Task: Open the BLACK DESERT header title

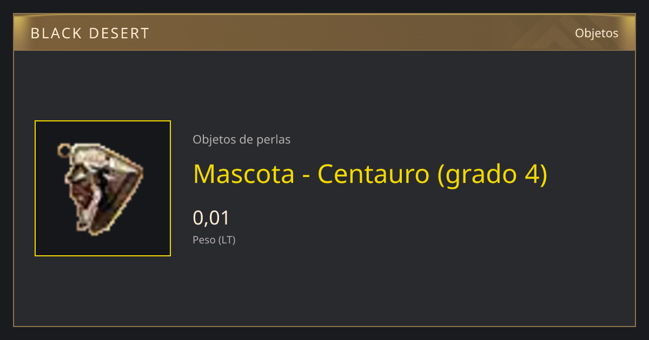Action: click(90, 33)
